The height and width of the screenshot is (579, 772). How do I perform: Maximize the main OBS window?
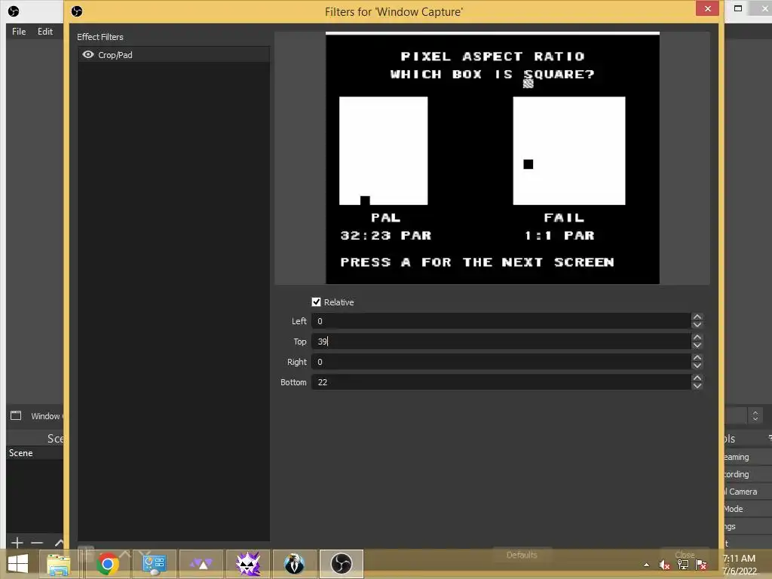point(737,8)
